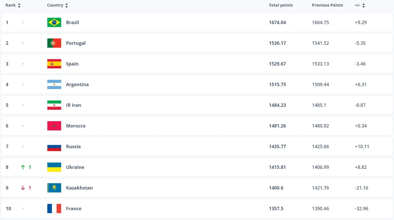Click the Spain flag icon
This screenshot has width=394, height=220.
point(54,64)
